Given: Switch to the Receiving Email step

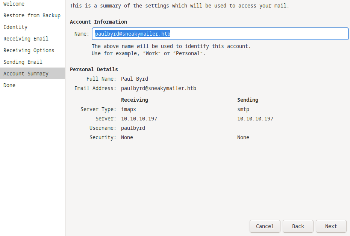Looking at the screenshot, I should (x=26, y=39).
